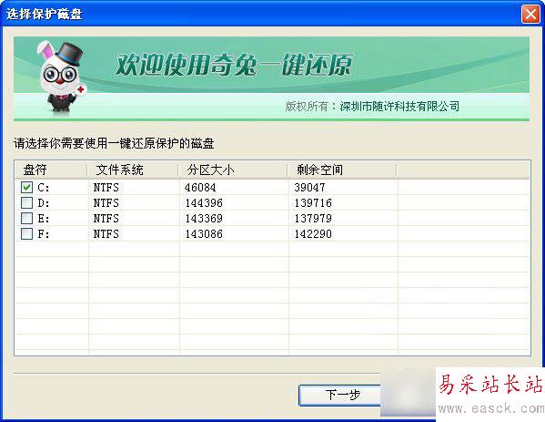Click the 深圳市随许科技有限公司 copyright text
The image size is (545, 422).
(399, 107)
